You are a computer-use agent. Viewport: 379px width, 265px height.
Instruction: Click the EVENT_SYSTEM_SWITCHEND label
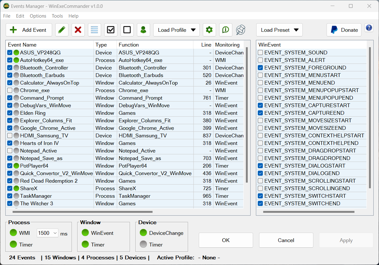(302, 203)
